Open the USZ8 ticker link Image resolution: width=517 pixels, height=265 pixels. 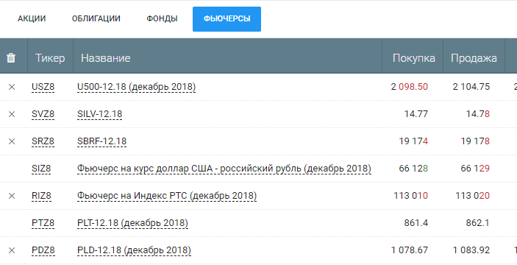pyautogui.click(x=43, y=87)
